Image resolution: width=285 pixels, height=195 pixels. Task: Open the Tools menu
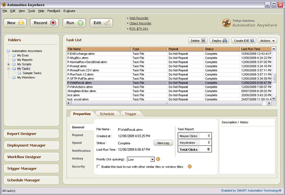pos(31,11)
